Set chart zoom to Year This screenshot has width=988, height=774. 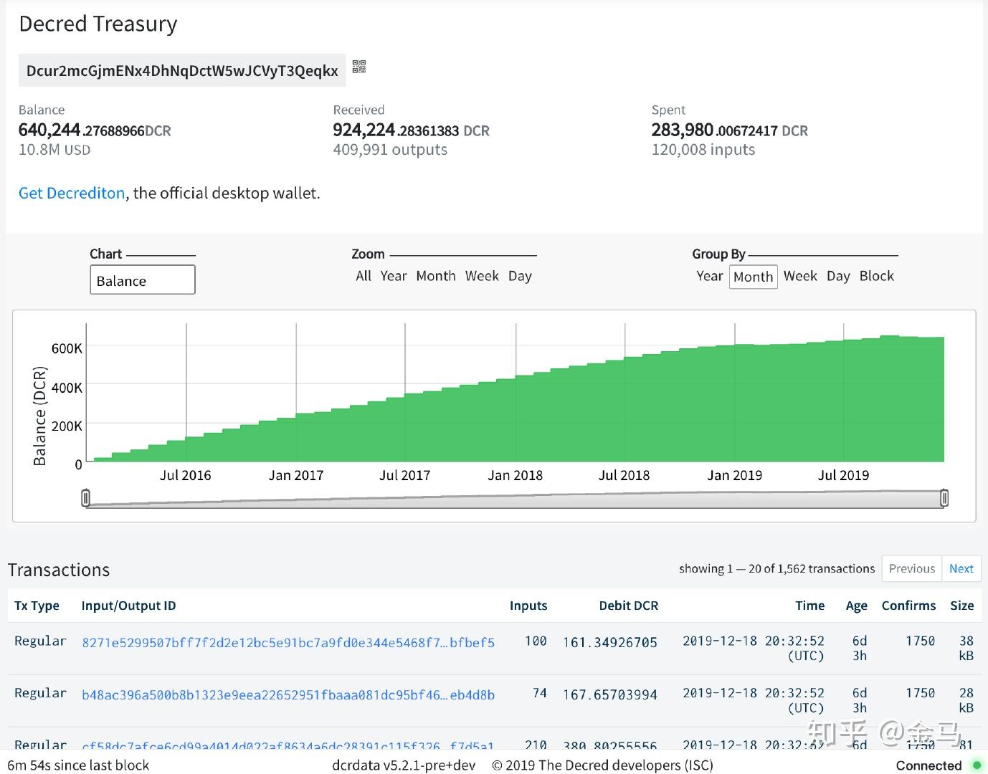[394, 276]
